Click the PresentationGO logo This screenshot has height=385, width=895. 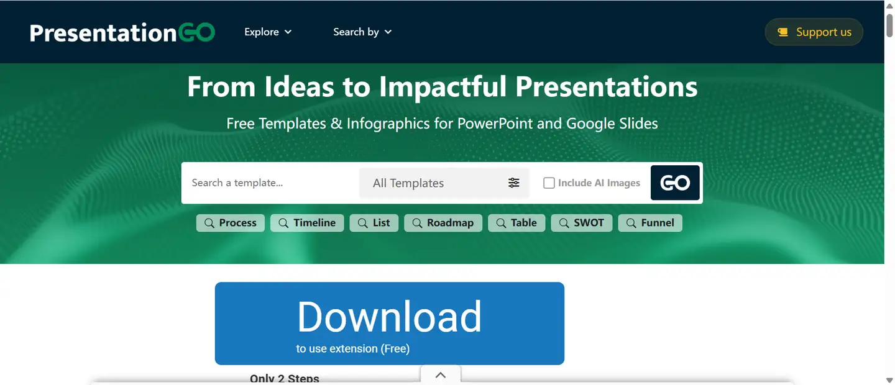tap(122, 32)
